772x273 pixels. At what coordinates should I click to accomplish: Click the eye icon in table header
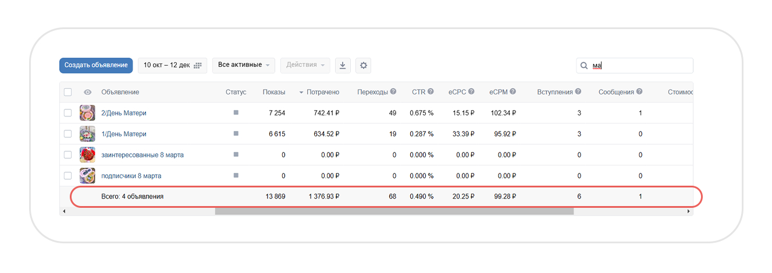(x=88, y=92)
